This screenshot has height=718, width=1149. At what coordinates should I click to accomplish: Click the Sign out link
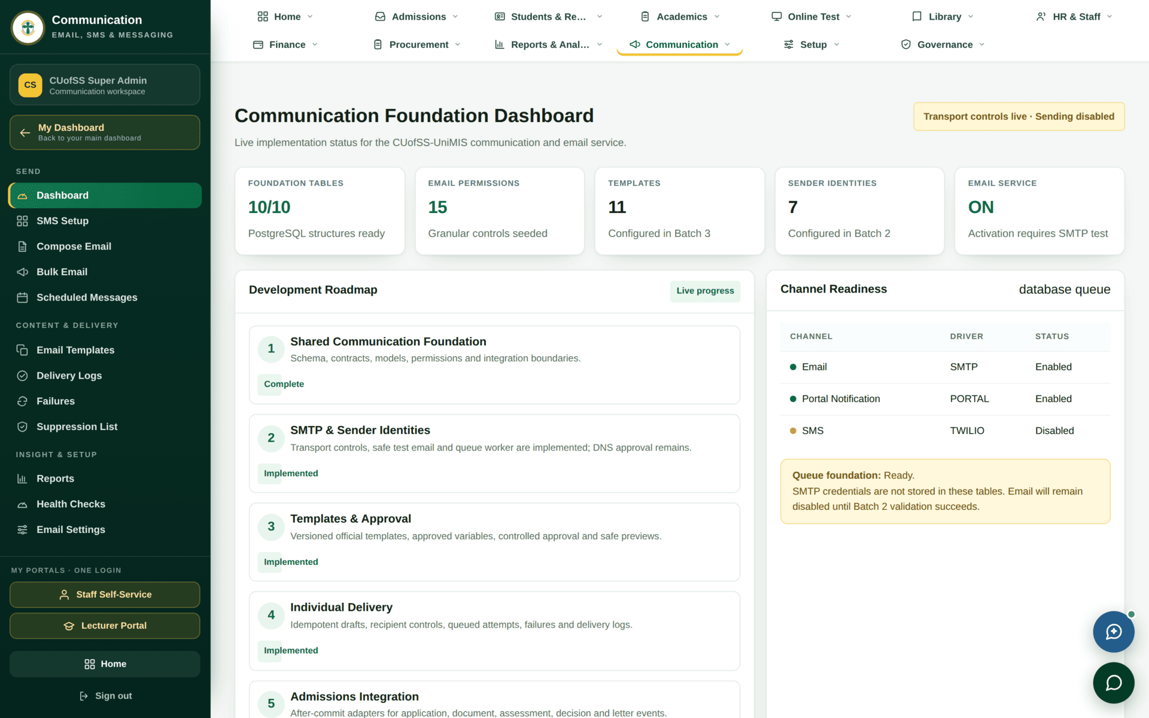105,696
